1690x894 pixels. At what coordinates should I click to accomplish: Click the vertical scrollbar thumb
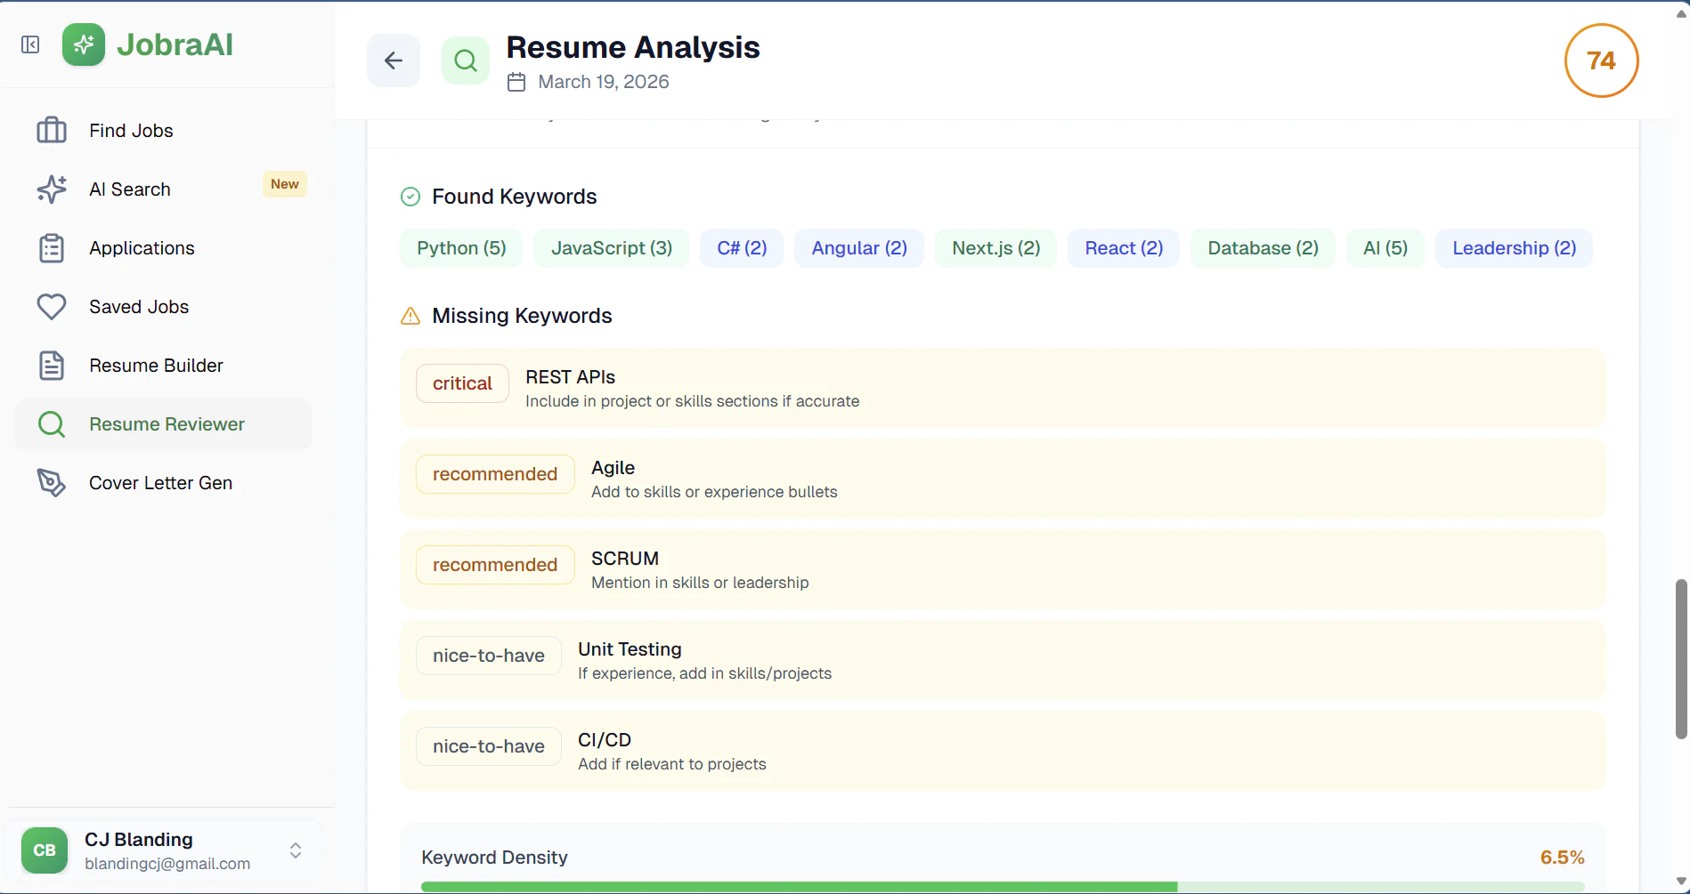click(x=1681, y=658)
